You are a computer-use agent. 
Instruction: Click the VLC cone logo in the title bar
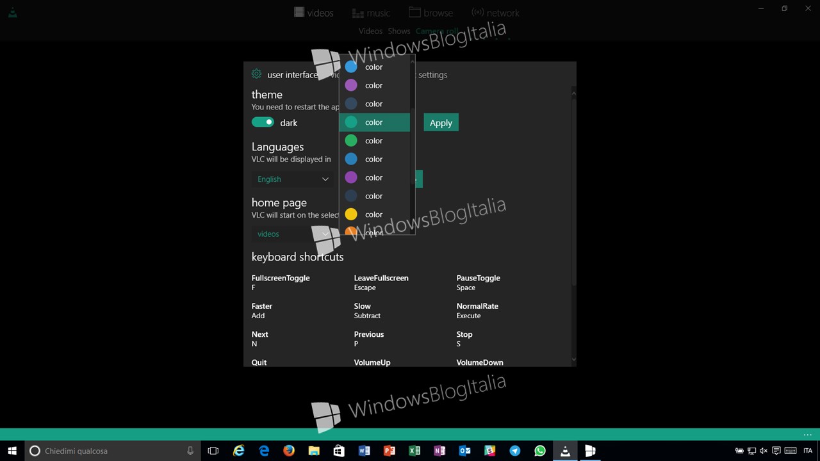[12, 12]
